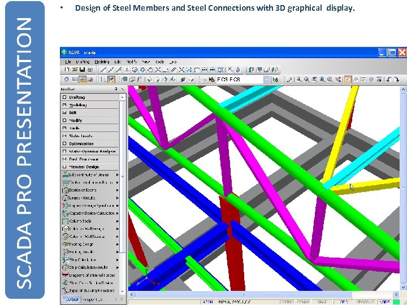
Task: Click the blue sphere icon in third toolbar row
Action: tap(67, 80)
